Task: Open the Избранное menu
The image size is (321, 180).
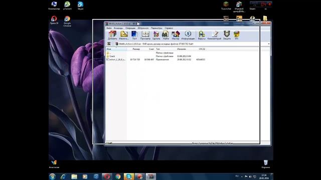Action: coord(143,28)
